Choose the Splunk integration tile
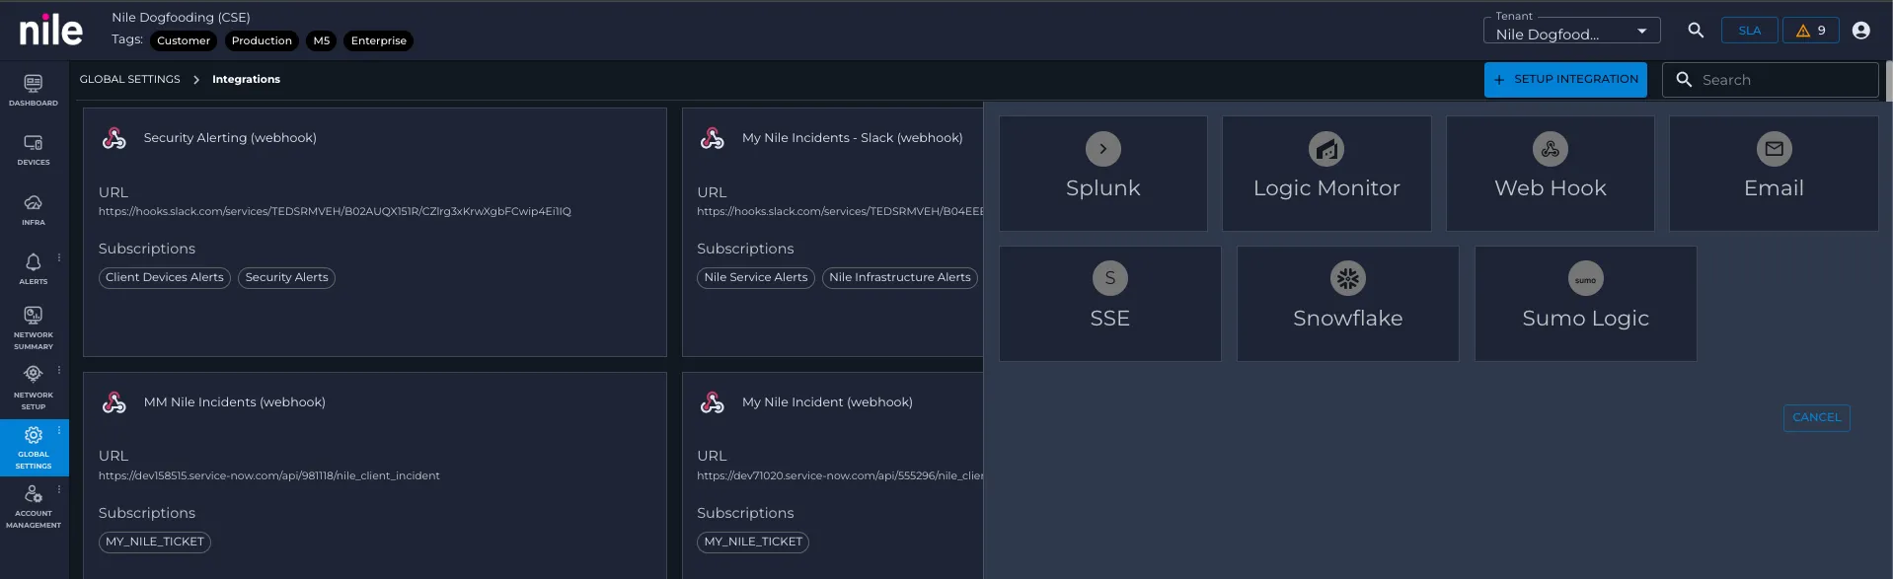The image size is (1893, 579). 1103,174
